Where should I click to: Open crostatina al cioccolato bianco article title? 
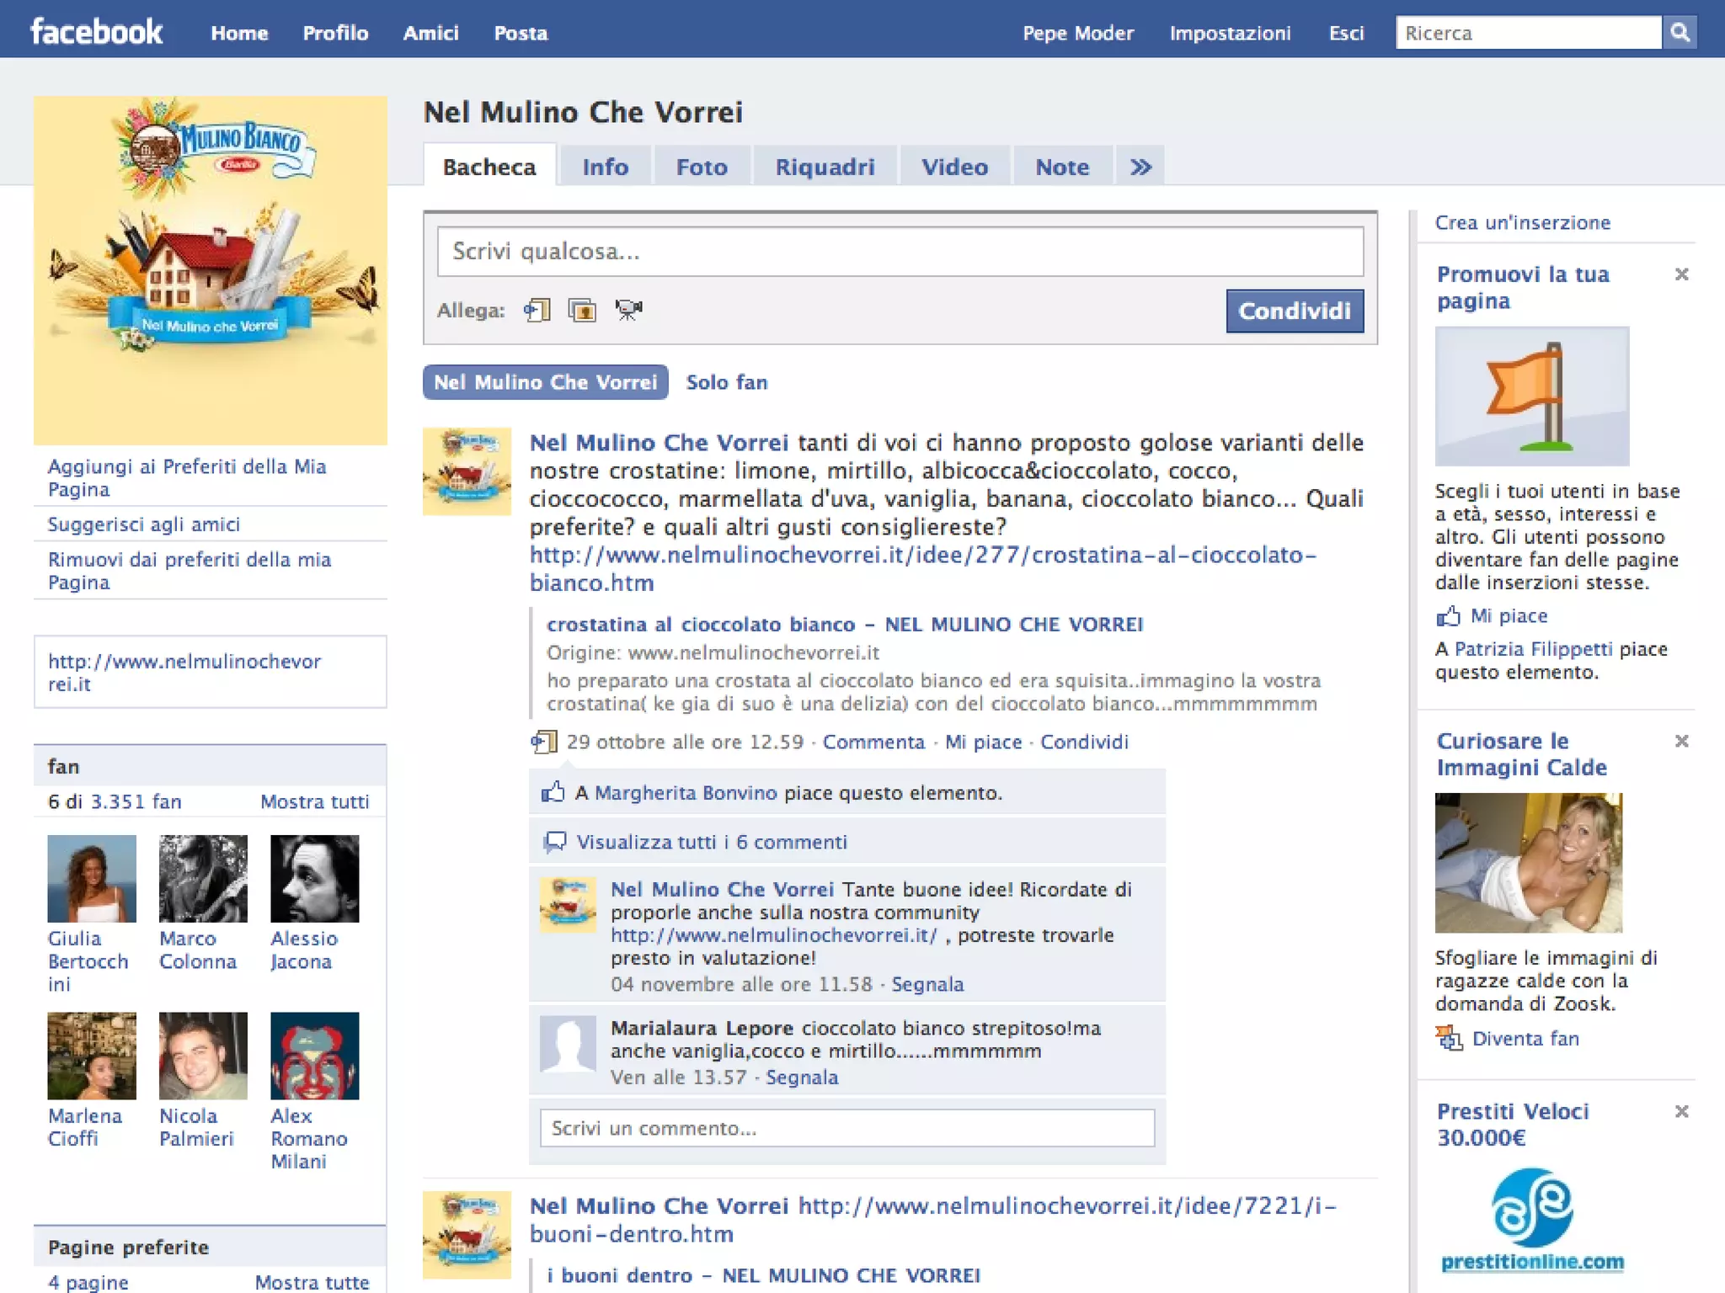point(845,624)
